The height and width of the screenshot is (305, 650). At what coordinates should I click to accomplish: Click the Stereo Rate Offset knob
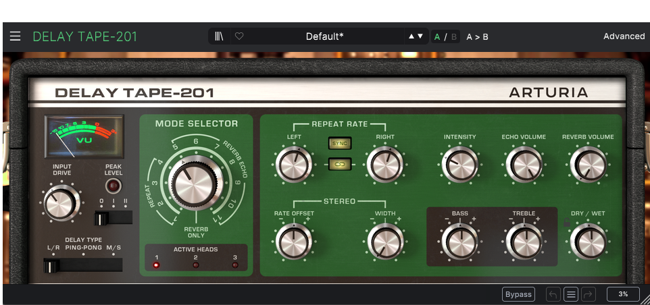(294, 242)
